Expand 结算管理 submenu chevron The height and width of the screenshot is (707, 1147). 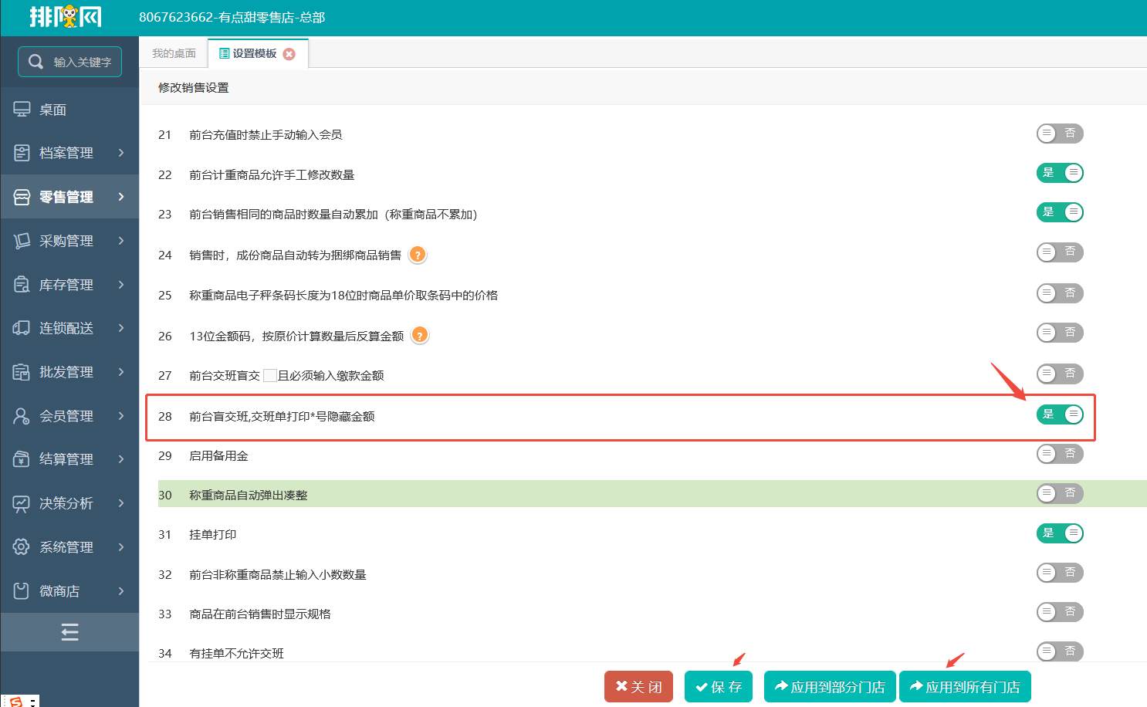pyautogui.click(x=121, y=459)
